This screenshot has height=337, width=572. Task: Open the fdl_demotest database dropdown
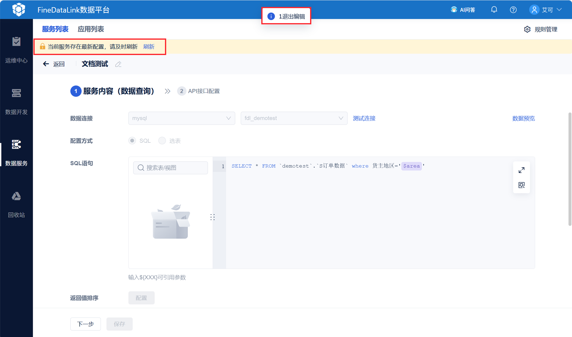pos(294,118)
